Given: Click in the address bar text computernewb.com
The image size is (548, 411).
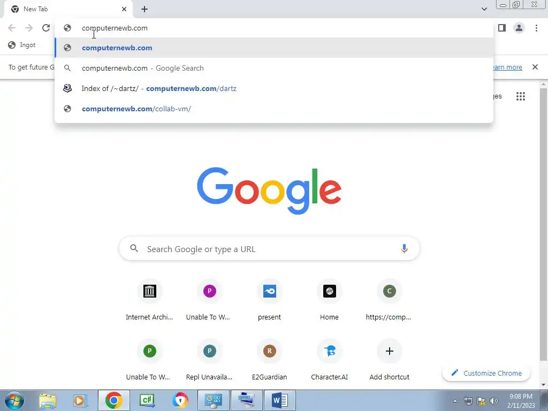Looking at the screenshot, I should click(x=115, y=28).
